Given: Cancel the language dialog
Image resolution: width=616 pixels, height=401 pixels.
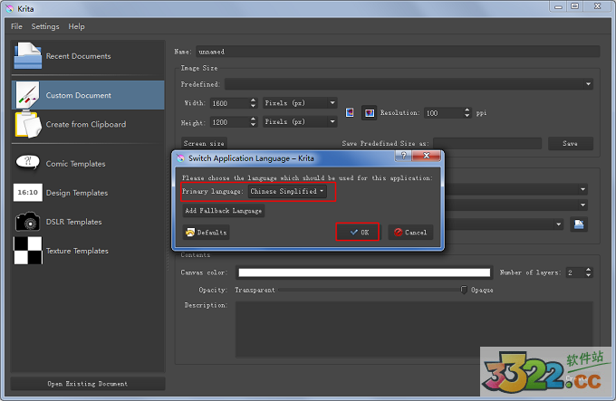Looking at the screenshot, I should tap(410, 233).
